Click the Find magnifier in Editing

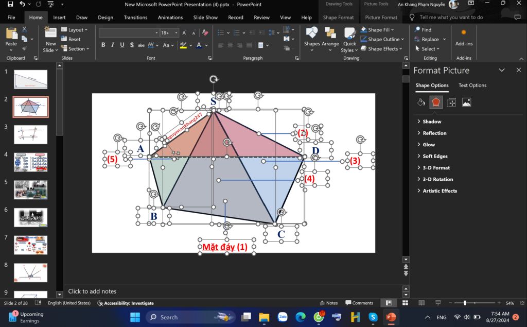pyautogui.click(x=418, y=30)
